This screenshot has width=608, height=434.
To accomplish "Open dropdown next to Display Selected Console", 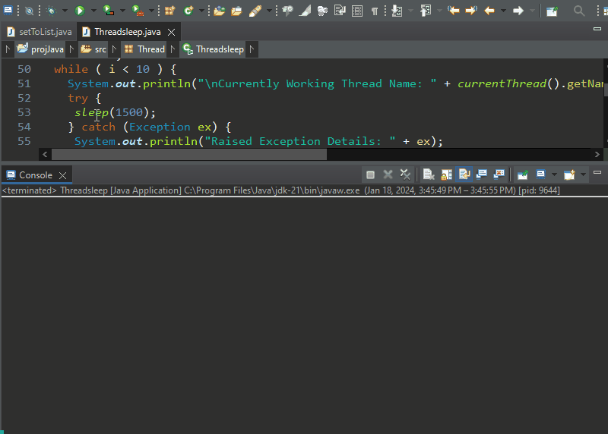I will (554, 175).
